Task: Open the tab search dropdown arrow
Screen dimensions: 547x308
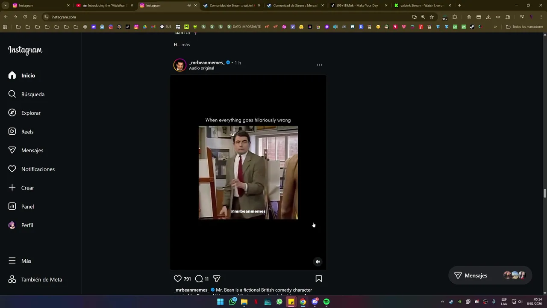Action: coord(5,6)
